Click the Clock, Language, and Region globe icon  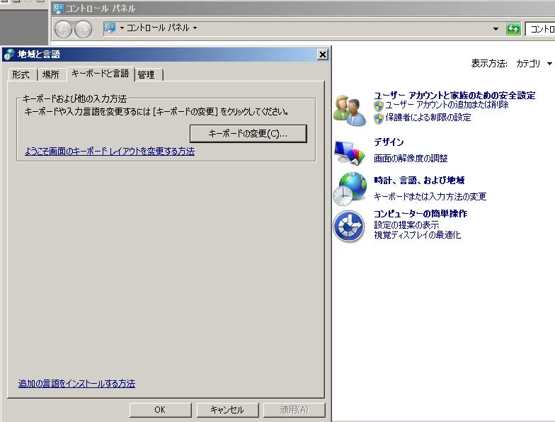350,188
